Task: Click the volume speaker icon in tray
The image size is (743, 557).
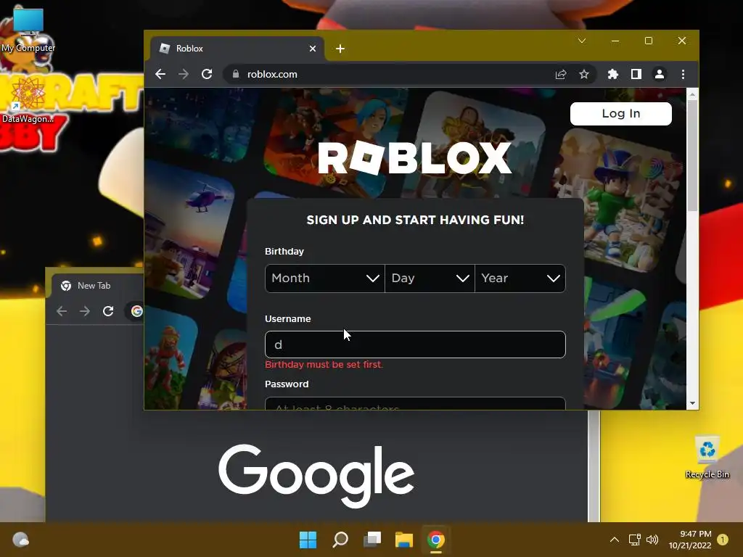Action: pyautogui.click(x=652, y=540)
